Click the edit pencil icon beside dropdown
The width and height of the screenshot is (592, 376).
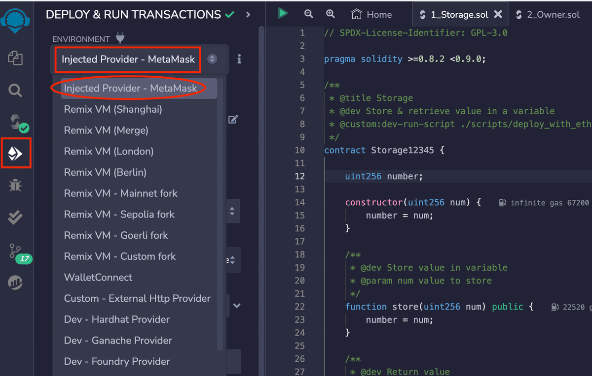pos(233,119)
